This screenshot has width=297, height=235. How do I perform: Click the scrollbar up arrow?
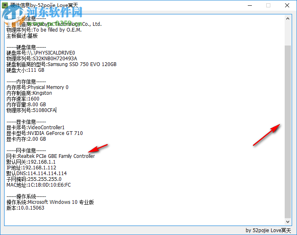288,18
